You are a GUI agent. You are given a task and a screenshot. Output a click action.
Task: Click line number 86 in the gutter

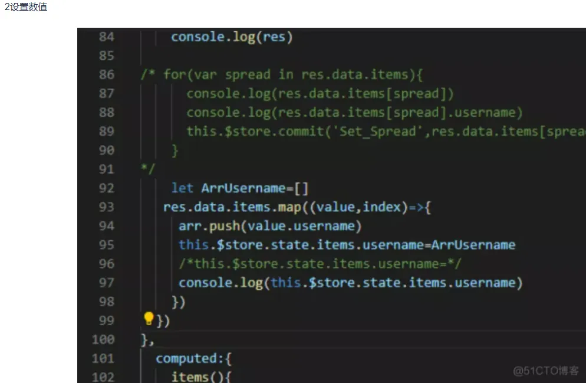point(107,74)
